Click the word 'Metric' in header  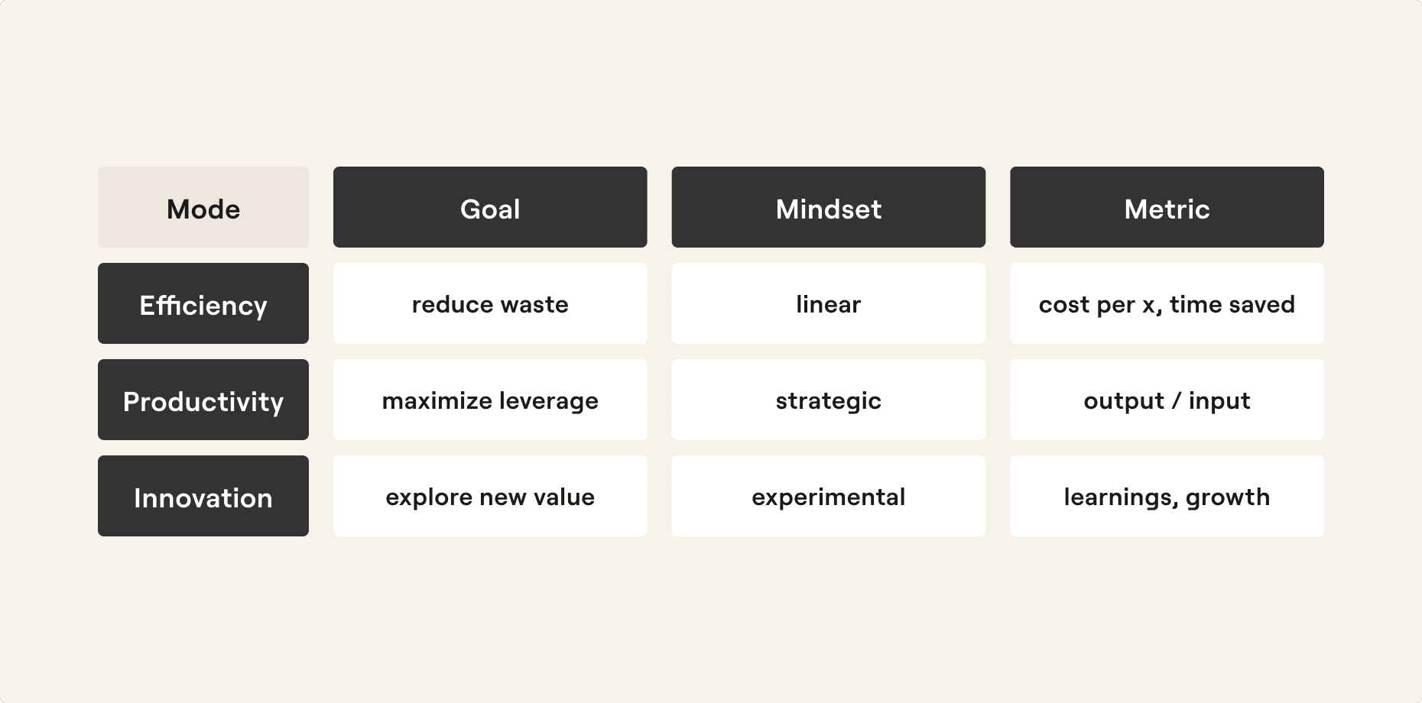pos(1167,209)
